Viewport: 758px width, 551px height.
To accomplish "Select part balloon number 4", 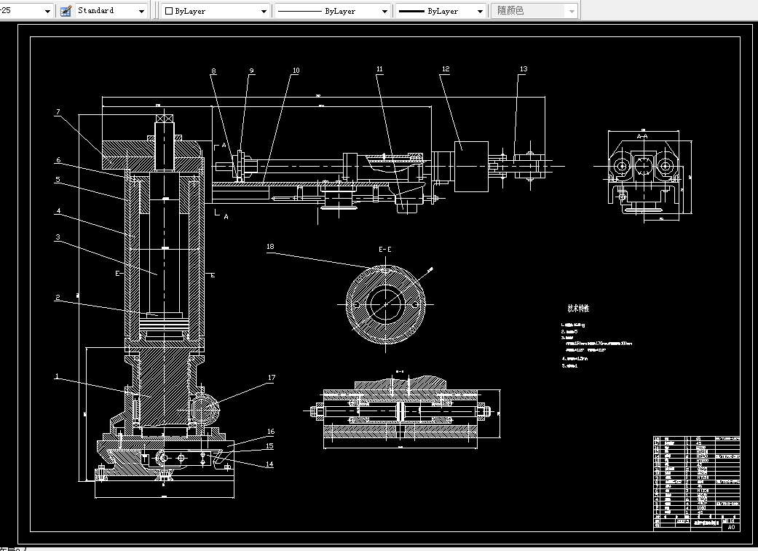I will (58, 211).
